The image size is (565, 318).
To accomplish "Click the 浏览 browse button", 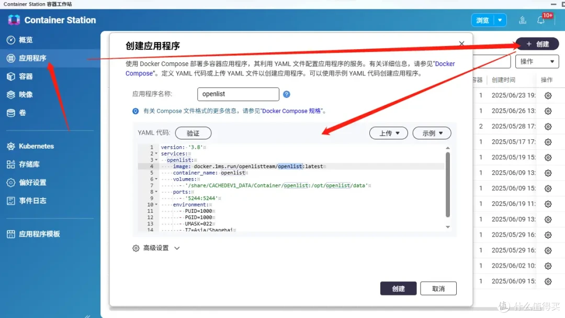I will coord(482,20).
